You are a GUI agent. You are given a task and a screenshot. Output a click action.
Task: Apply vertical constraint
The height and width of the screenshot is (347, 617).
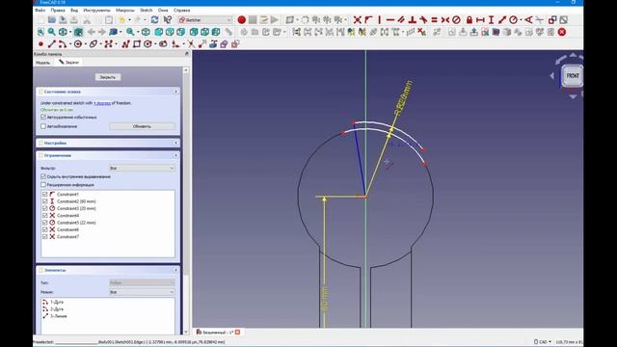point(379,19)
